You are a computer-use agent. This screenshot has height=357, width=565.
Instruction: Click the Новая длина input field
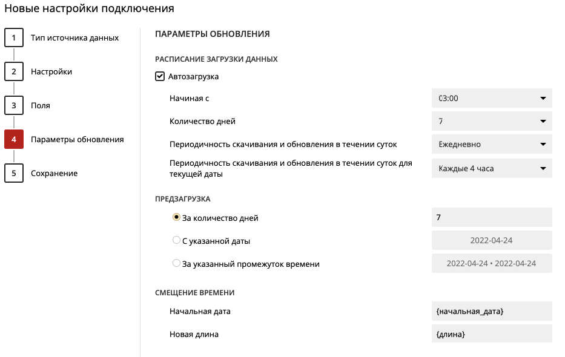point(492,334)
